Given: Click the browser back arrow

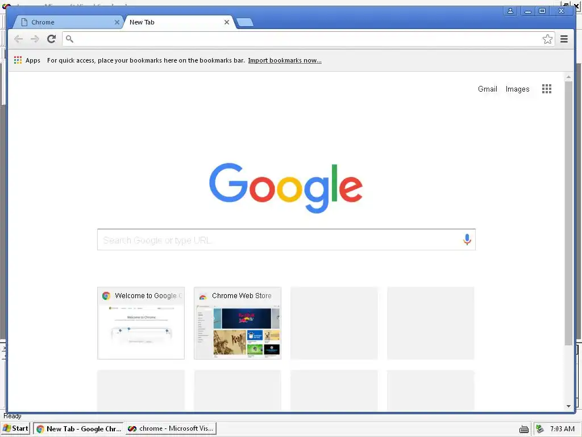Looking at the screenshot, I should click(x=19, y=39).
